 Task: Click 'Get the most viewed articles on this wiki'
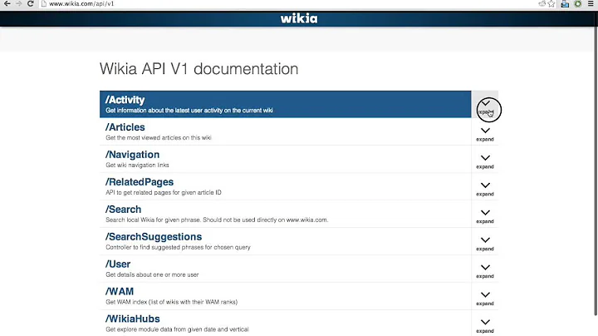click(159, 138)
